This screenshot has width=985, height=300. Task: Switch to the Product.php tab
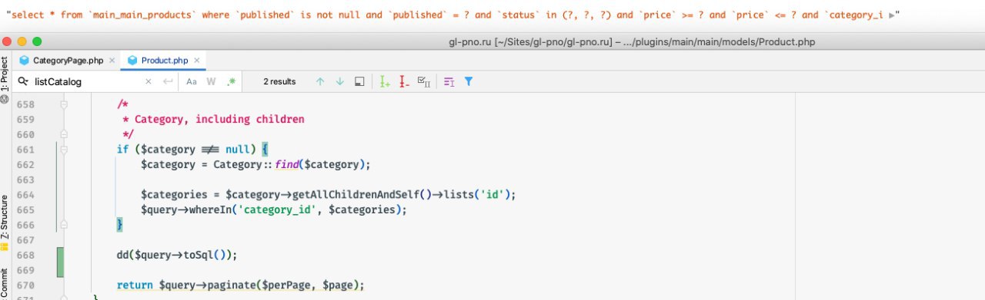point(164,60)
